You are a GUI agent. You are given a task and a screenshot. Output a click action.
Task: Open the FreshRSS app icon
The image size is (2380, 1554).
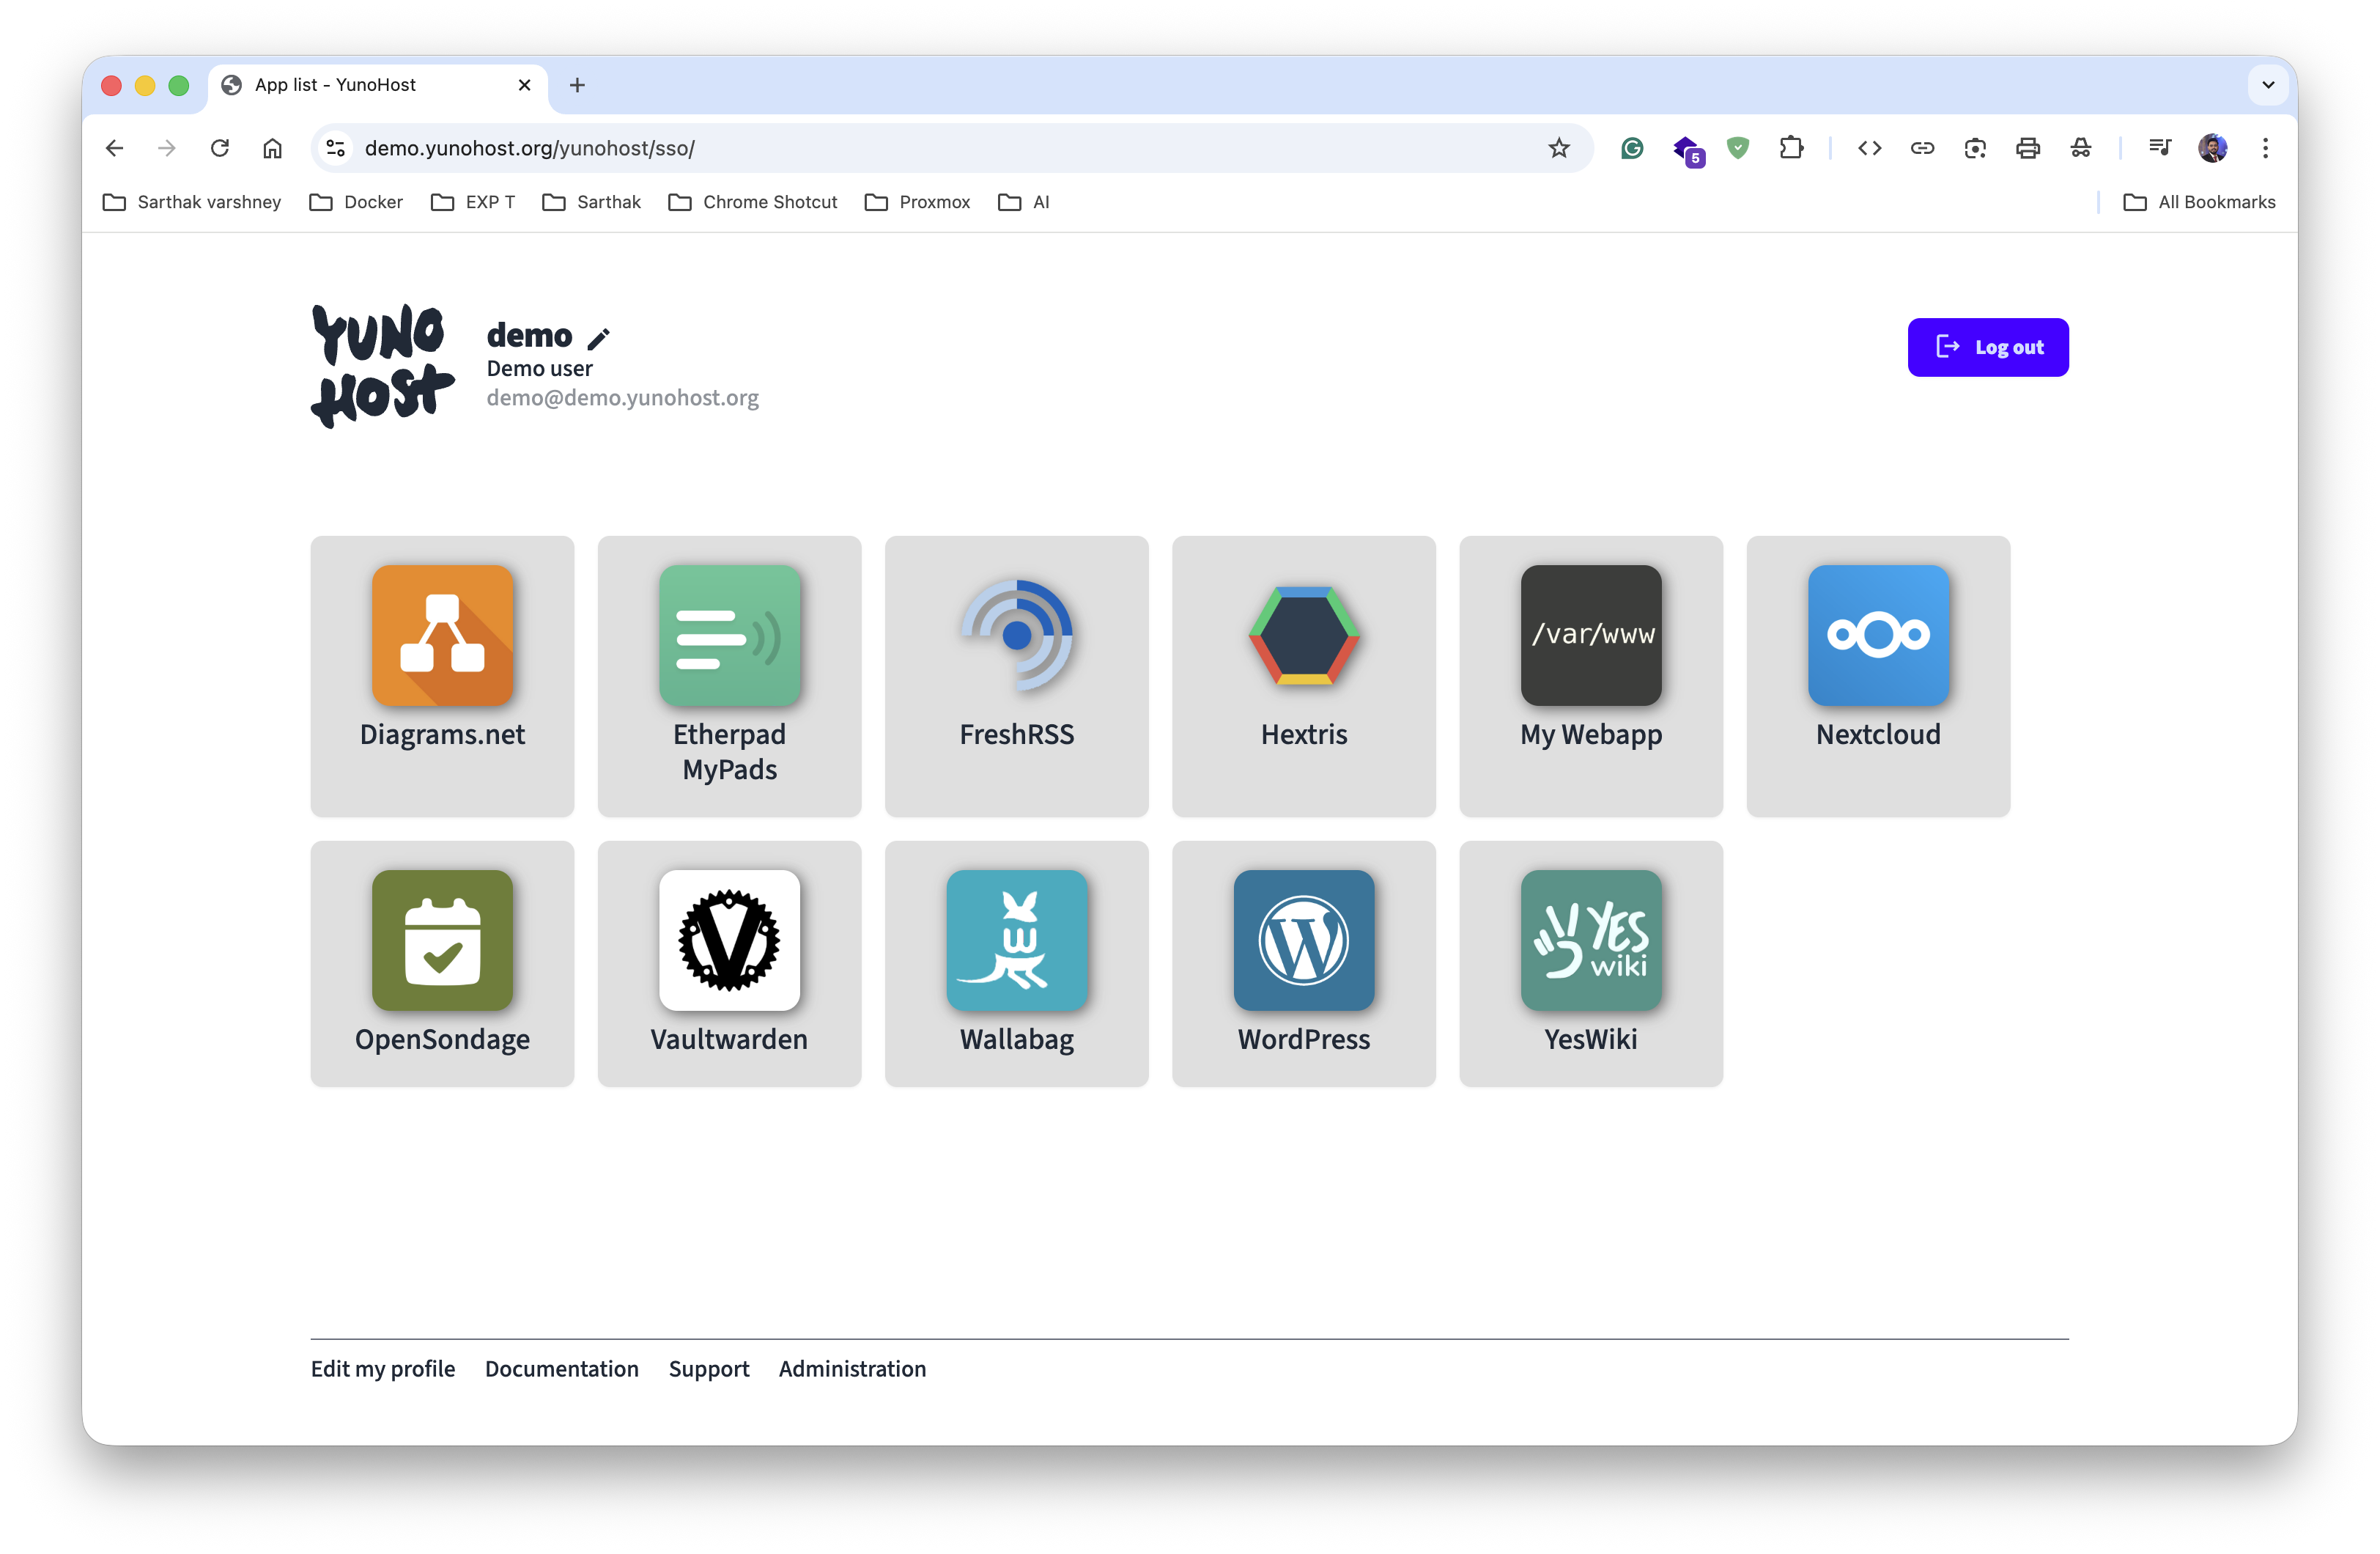(1016, 636)
